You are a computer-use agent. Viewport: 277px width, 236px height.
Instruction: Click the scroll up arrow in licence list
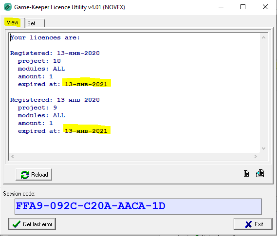[263, 37]
